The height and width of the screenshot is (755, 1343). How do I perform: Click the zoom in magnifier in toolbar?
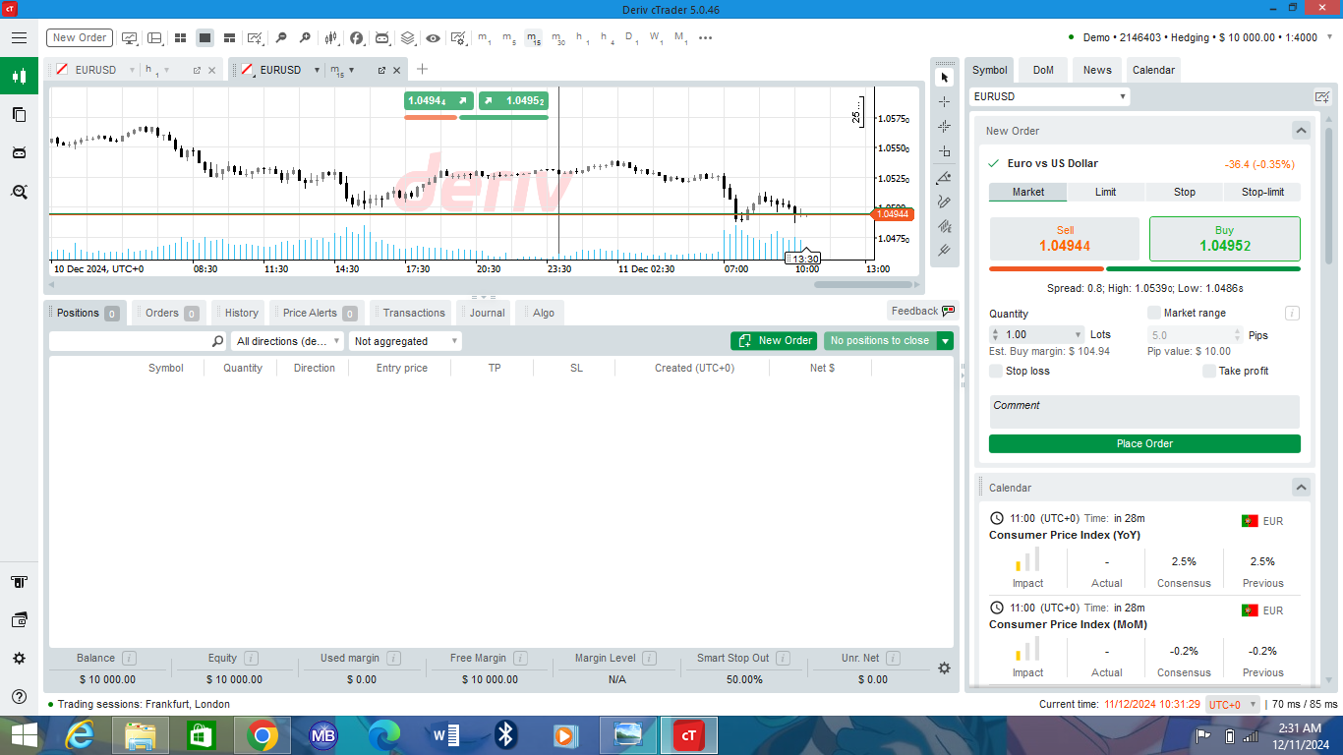click(x=306, y=37)
